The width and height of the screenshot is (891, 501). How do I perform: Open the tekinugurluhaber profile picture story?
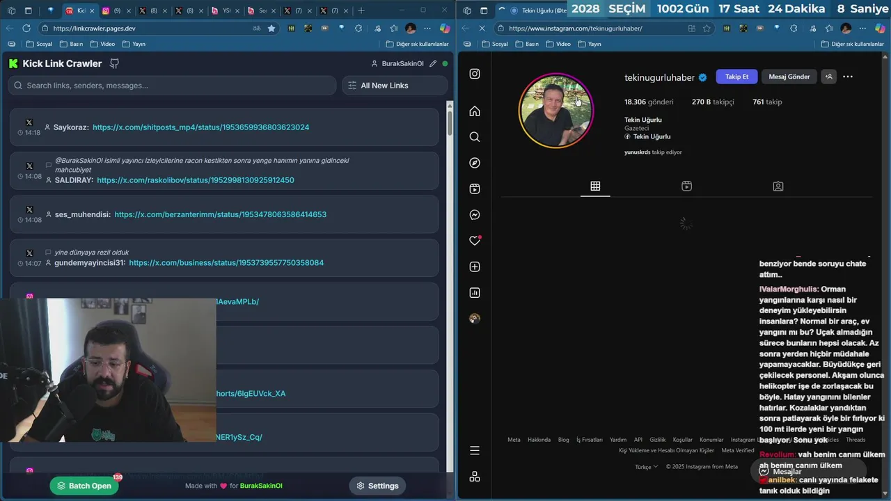[x=555, y=111]
